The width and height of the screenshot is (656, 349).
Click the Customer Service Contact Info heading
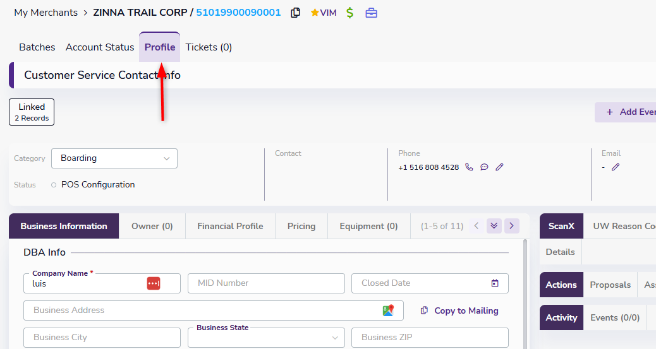[x=102, y=75]
